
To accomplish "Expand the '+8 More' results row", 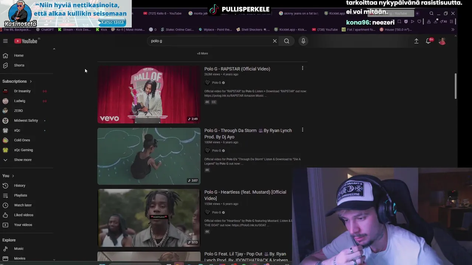I will (x=202, y=53).
